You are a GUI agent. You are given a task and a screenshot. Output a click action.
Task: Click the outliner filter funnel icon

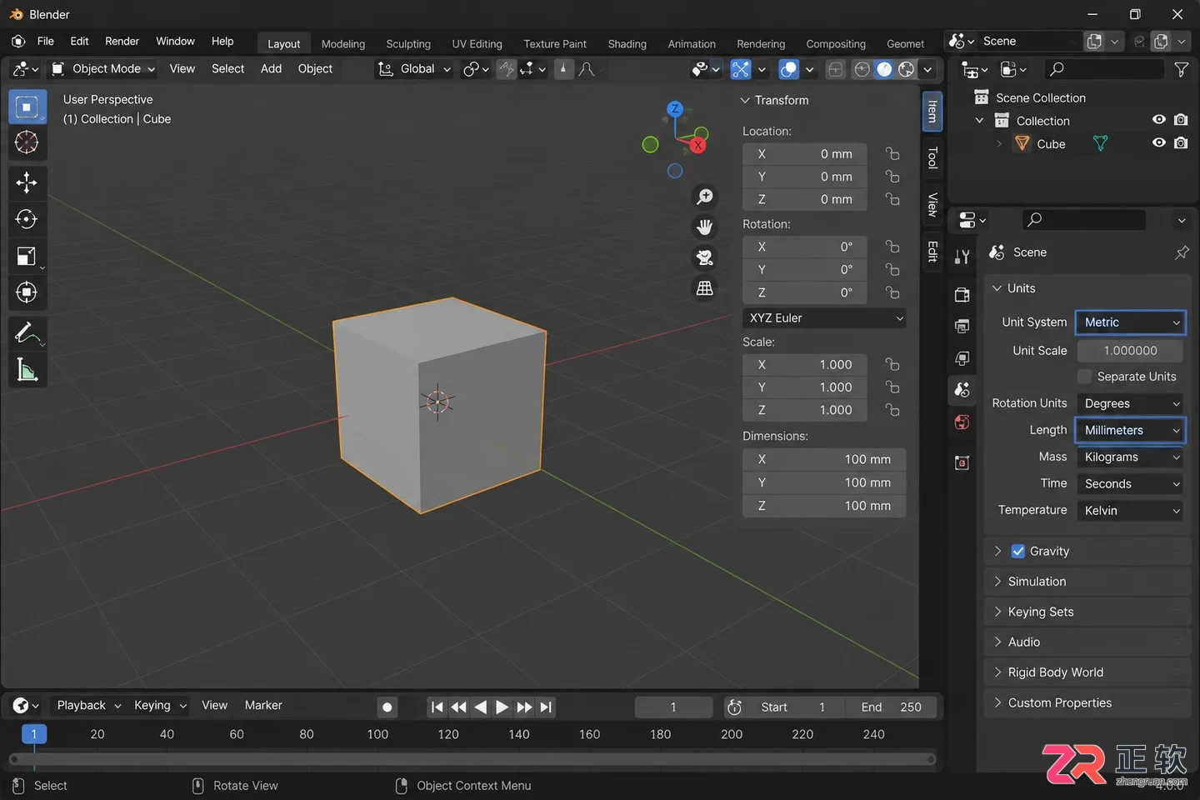tap(1181, 69)
